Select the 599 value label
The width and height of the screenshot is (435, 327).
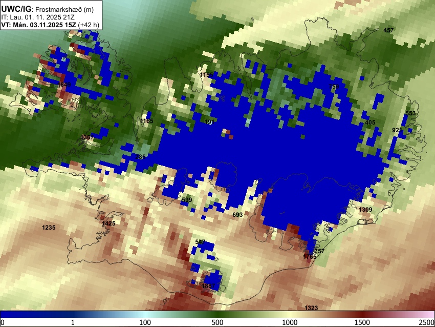[x=187, y=200]
